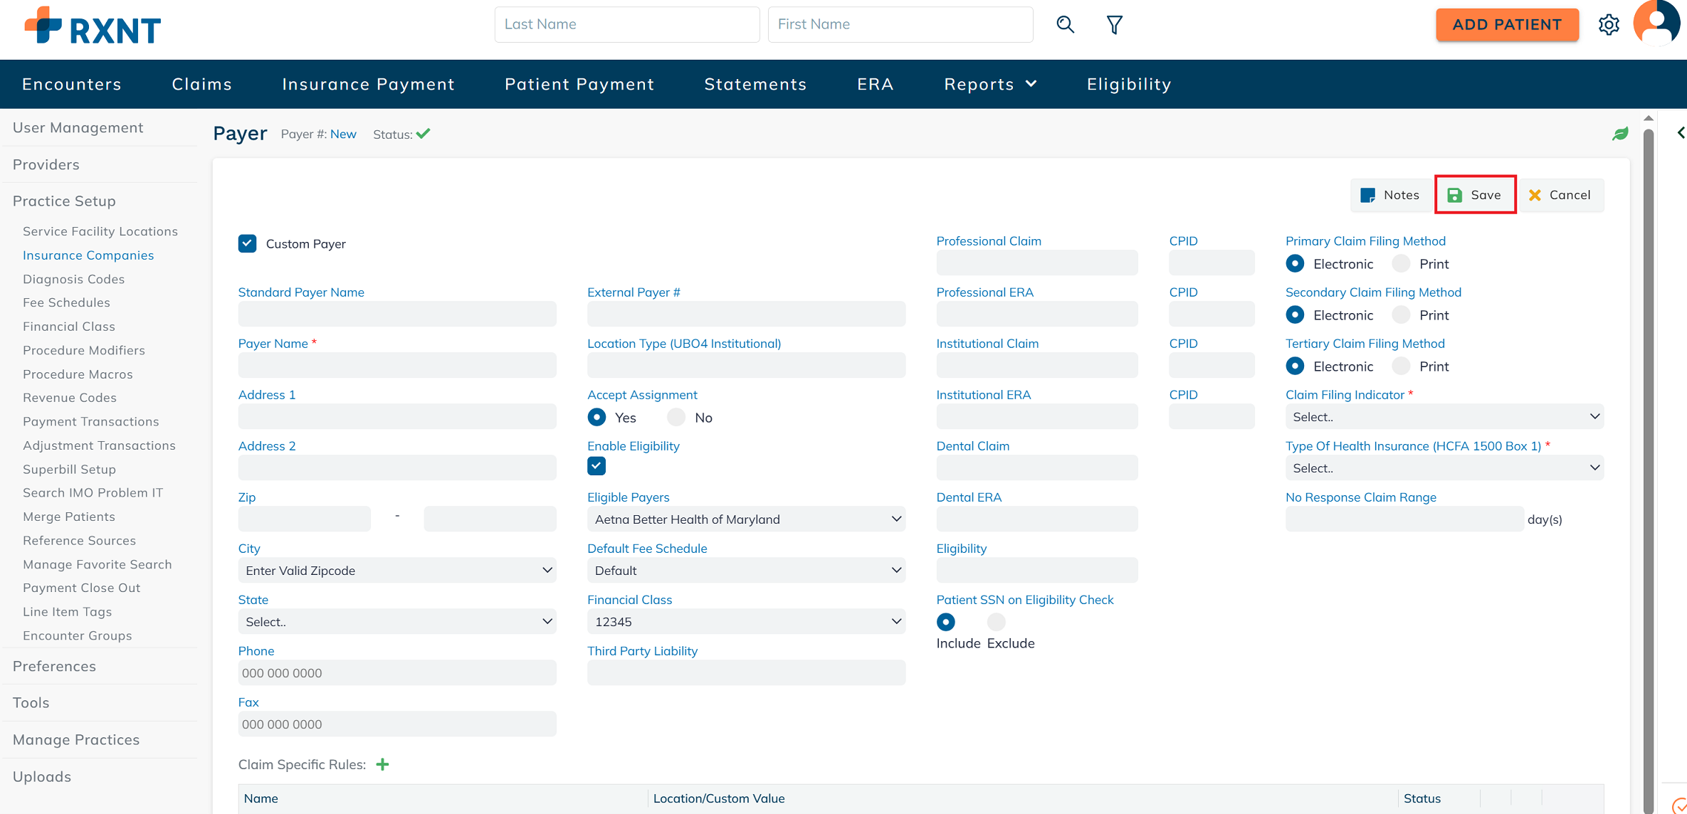This screenshot has width=1687, height=814.
Task: Uncheck the Custom Payer checkbox
Action: click(x=247, y=243)
